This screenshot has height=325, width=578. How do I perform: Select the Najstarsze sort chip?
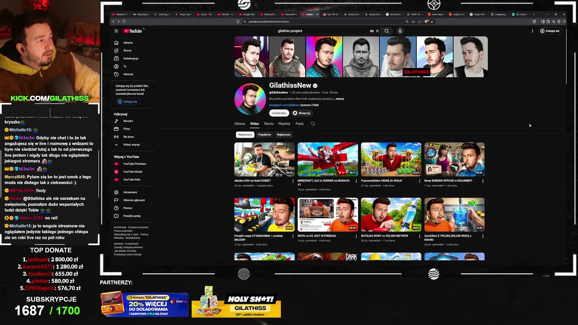pos(284,135)
